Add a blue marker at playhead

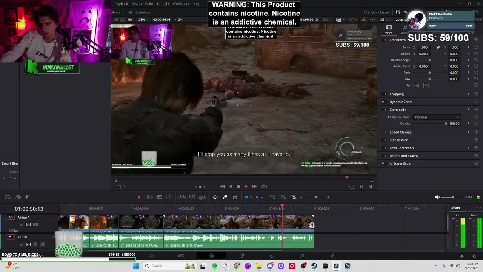coord(257,197)
